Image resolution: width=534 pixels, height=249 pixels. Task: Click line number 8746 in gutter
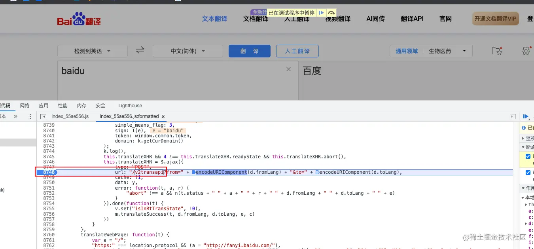[49, 162]
